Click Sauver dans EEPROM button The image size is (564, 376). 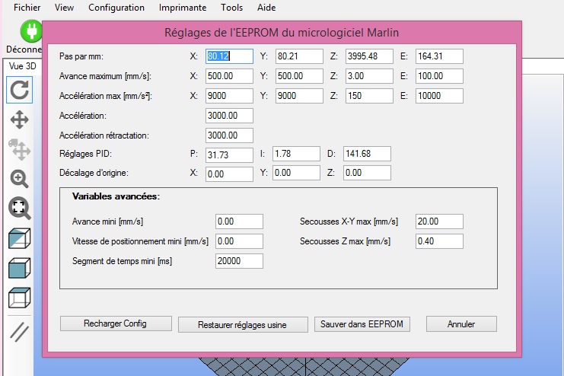point(362,324)
